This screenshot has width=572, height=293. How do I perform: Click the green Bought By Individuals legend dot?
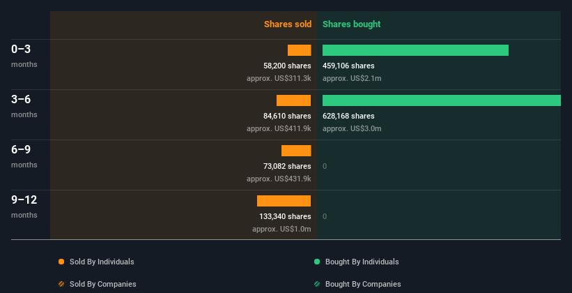pyautogui.click(x=317, y=262)
